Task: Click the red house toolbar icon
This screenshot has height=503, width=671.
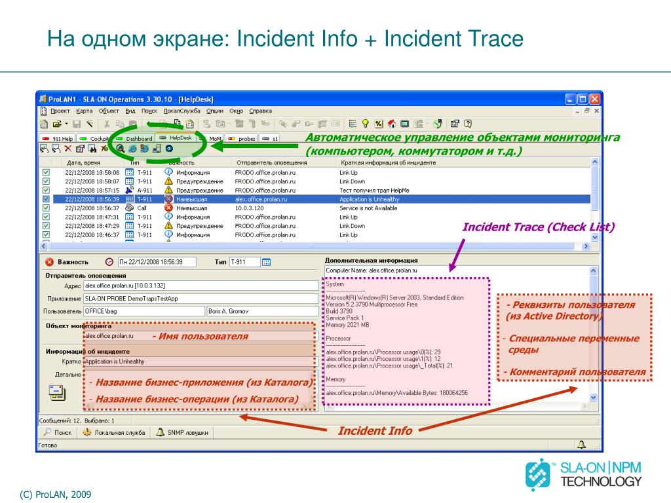Action: (x=392, y=124)
